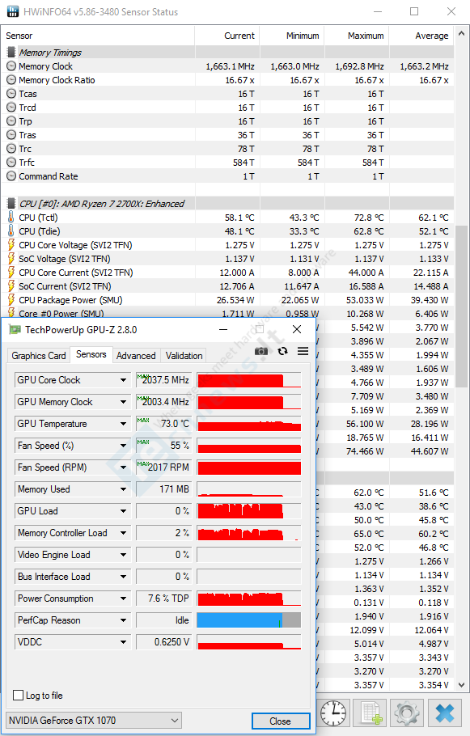Click the GPU-Z refresh icon
Image resolution: width=470 pixels, height=736 pixels.
tap(282, 351)
